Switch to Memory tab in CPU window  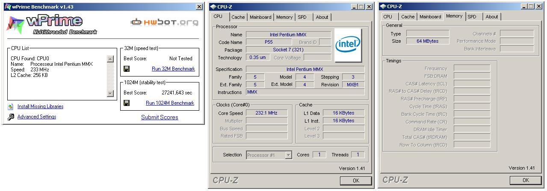284,17
